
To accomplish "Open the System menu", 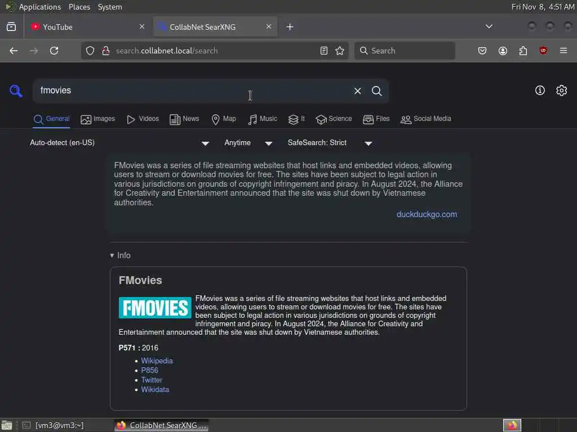I will click(x=110, y=7).
